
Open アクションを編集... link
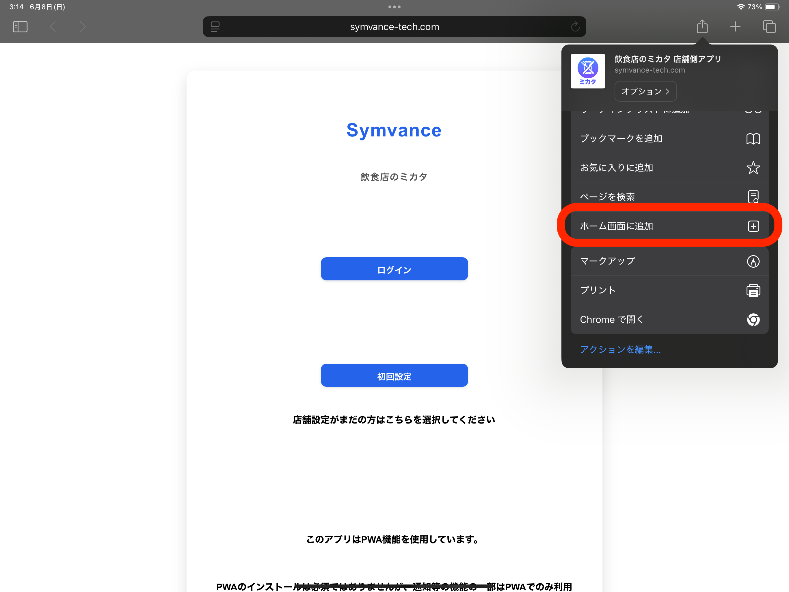pos(620,349)
